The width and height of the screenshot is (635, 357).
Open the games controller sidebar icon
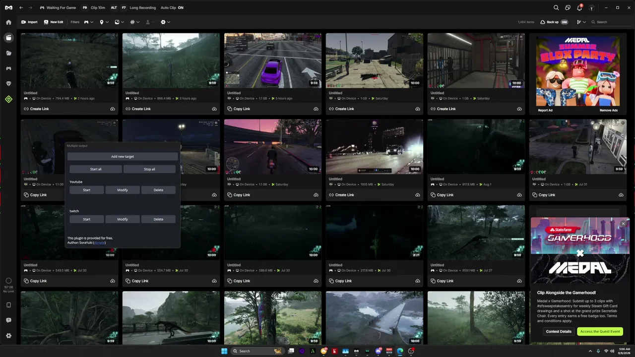point(8,68)
